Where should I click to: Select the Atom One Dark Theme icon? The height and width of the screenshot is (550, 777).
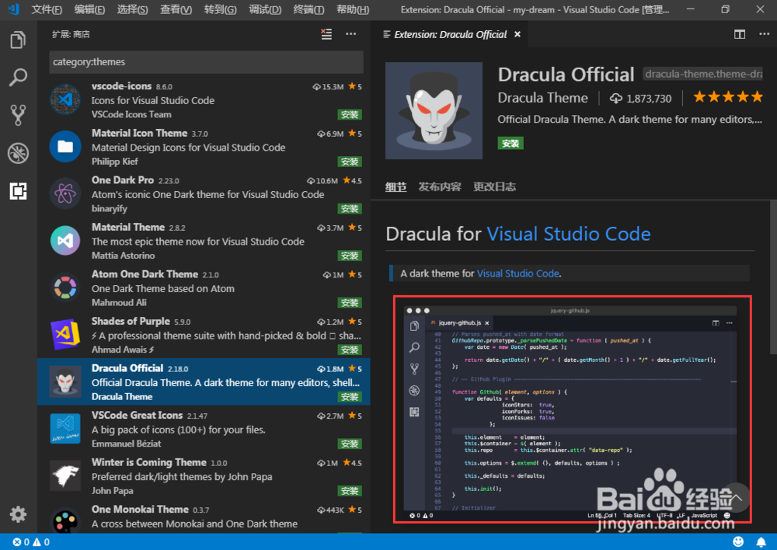[65, 287]
